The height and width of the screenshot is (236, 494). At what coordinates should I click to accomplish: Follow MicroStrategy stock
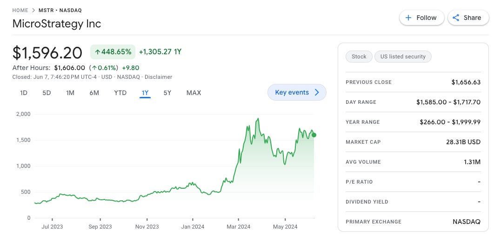pos(422,18)
